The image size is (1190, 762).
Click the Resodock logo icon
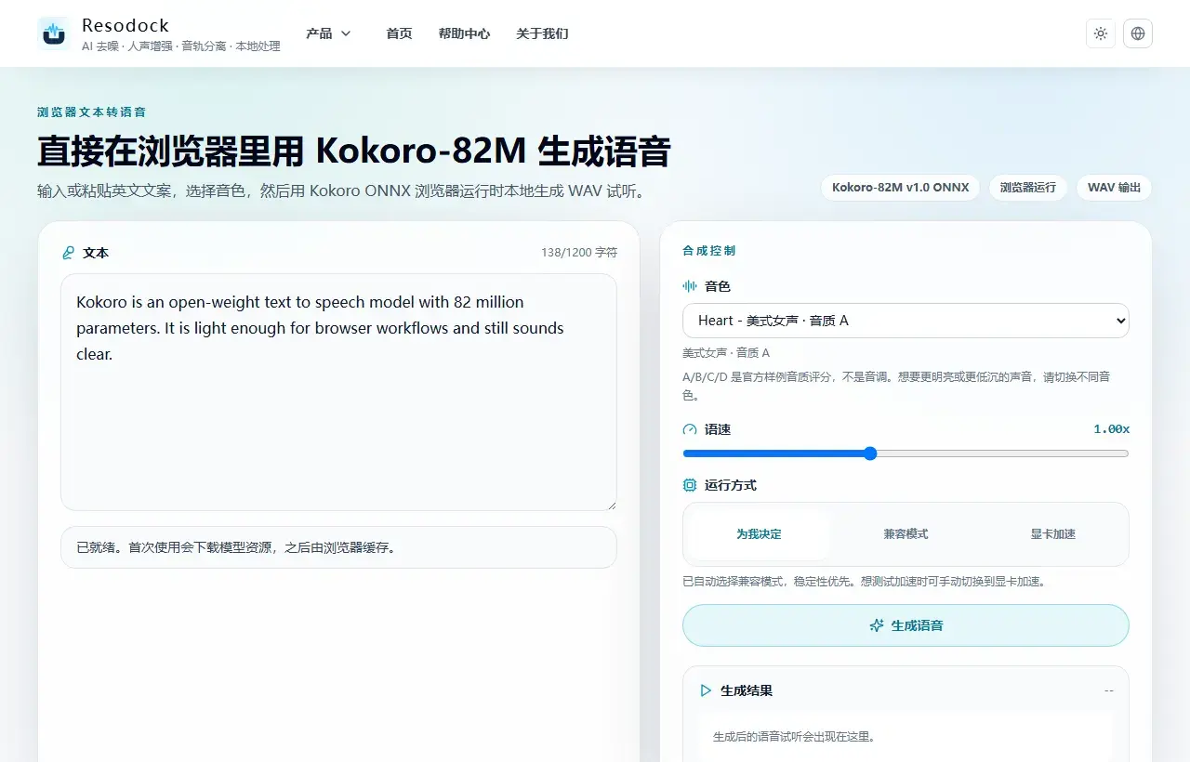point(54,33)
